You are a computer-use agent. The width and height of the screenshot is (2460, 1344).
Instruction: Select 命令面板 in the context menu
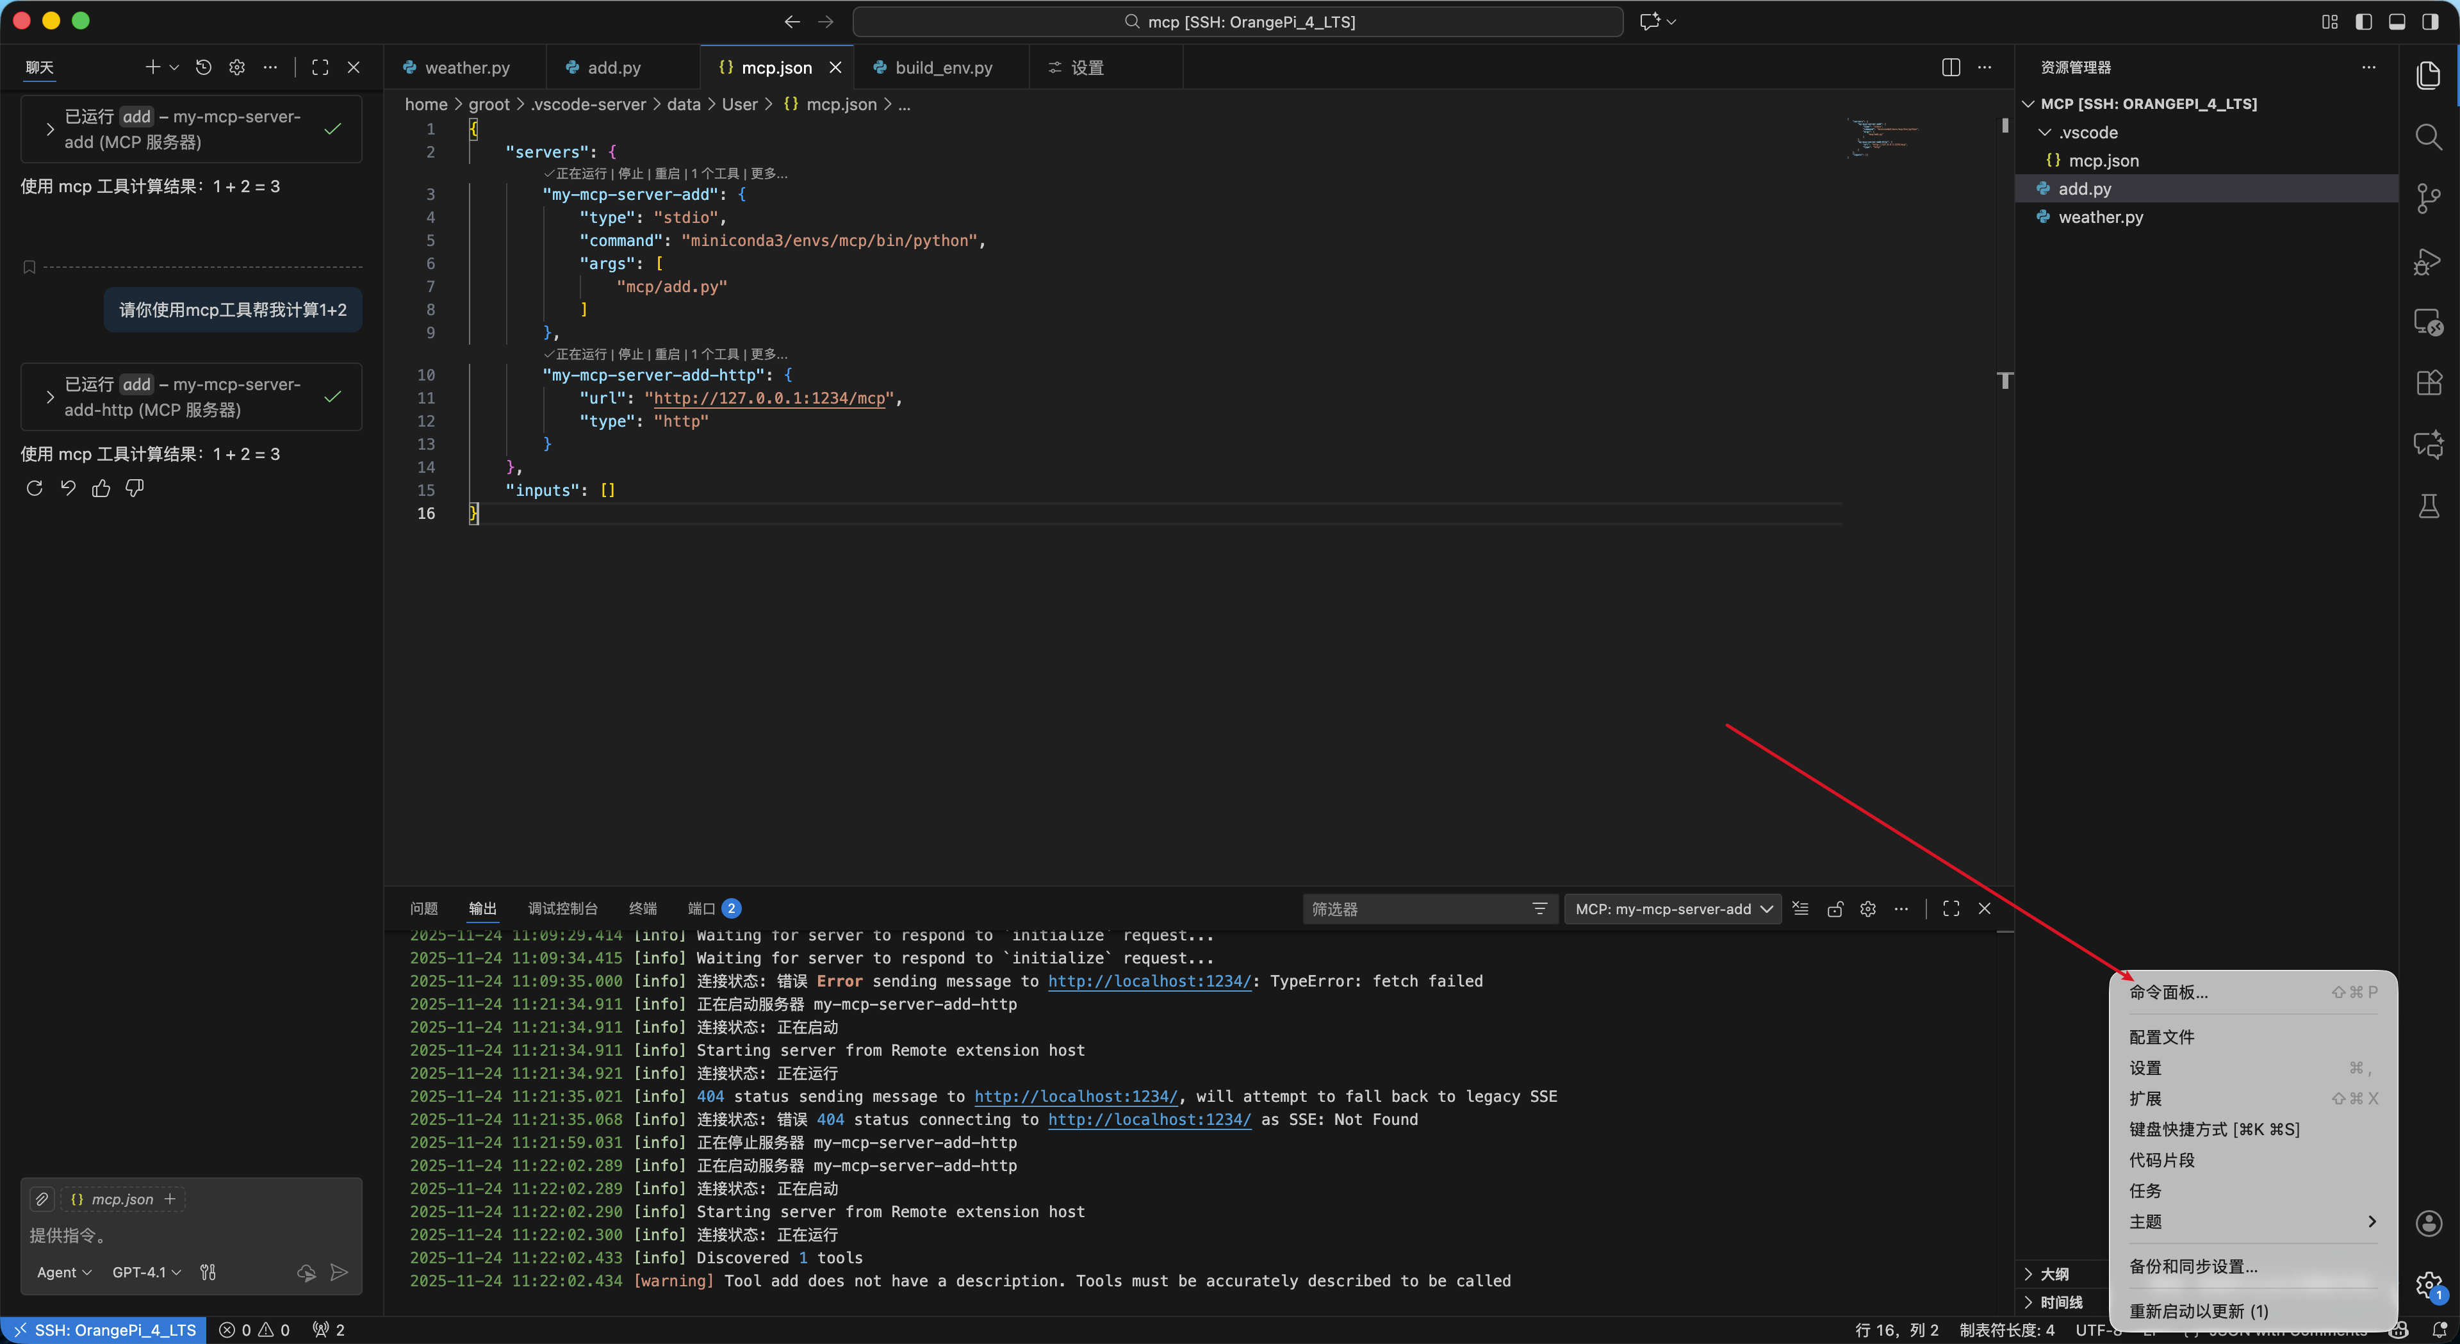click(2169, 992)
